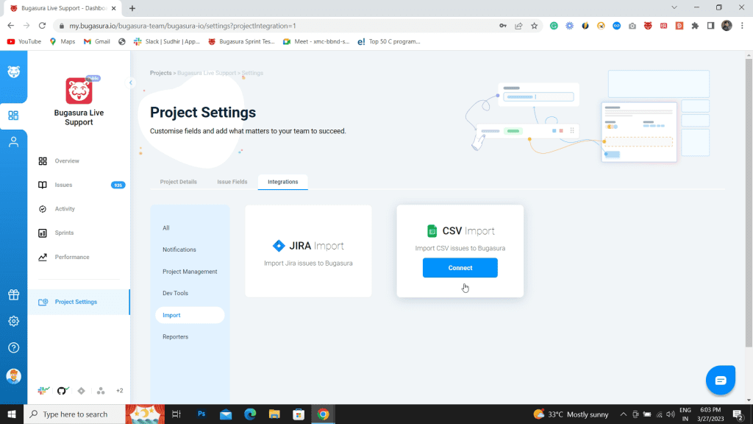Select Project Settings in project menu
The image size is (753, 424).
(79, 302)
